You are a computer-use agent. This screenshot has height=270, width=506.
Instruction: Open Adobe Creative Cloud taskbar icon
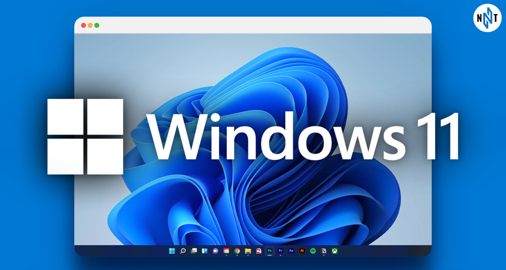(x=226, y=251)
